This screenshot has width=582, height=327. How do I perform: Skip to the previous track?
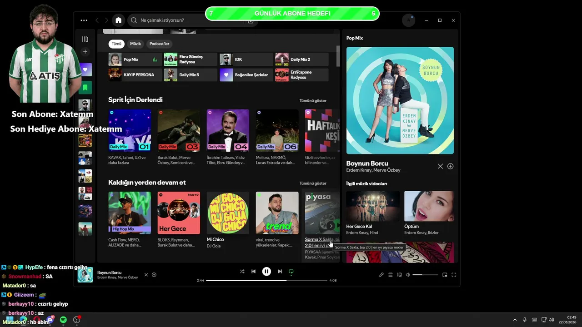[x=253, y=272]
